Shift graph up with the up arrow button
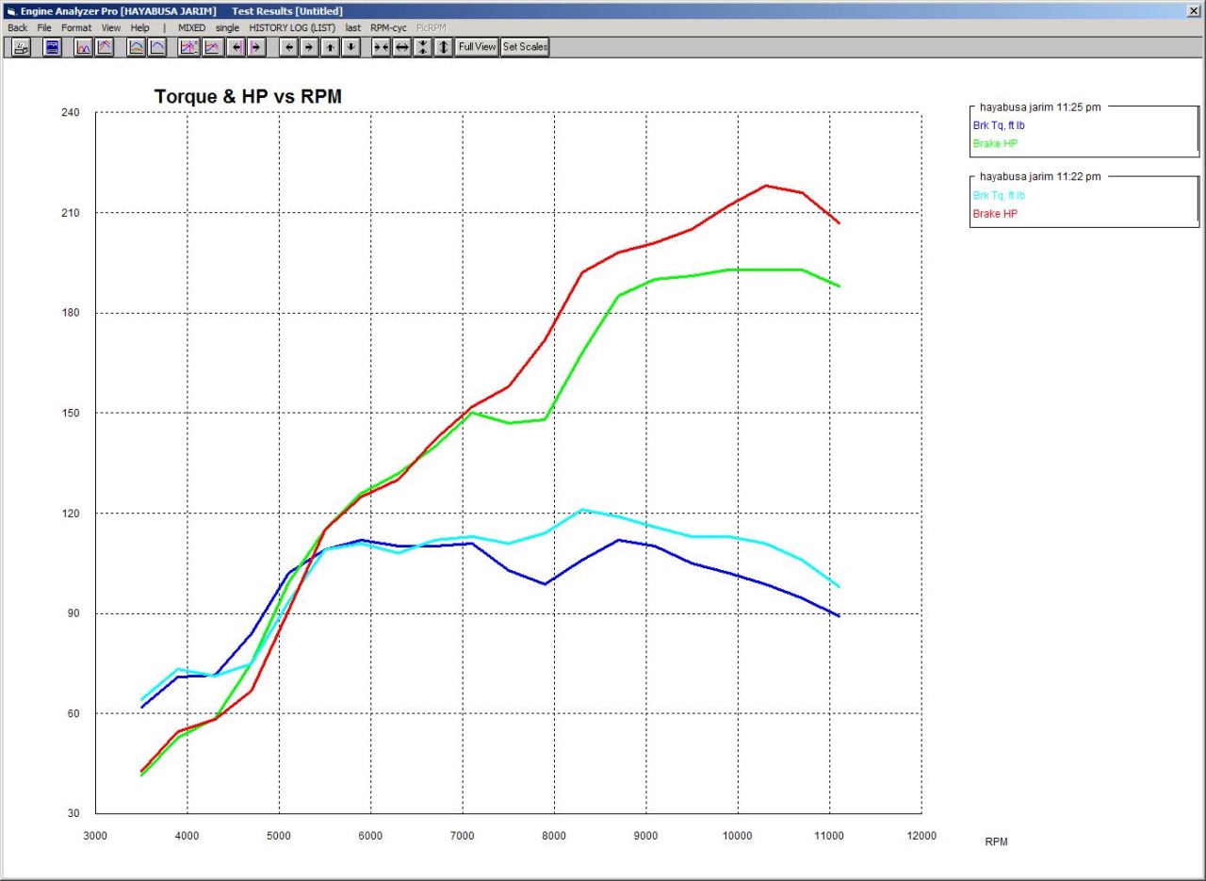Screen dimensions: 1206x881 point(330,47)
